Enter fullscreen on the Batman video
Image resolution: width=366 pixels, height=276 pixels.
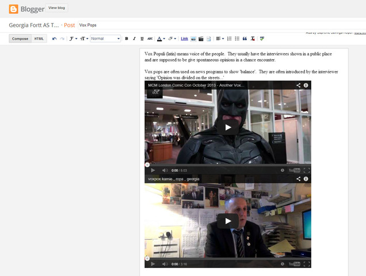click(307, 171)
